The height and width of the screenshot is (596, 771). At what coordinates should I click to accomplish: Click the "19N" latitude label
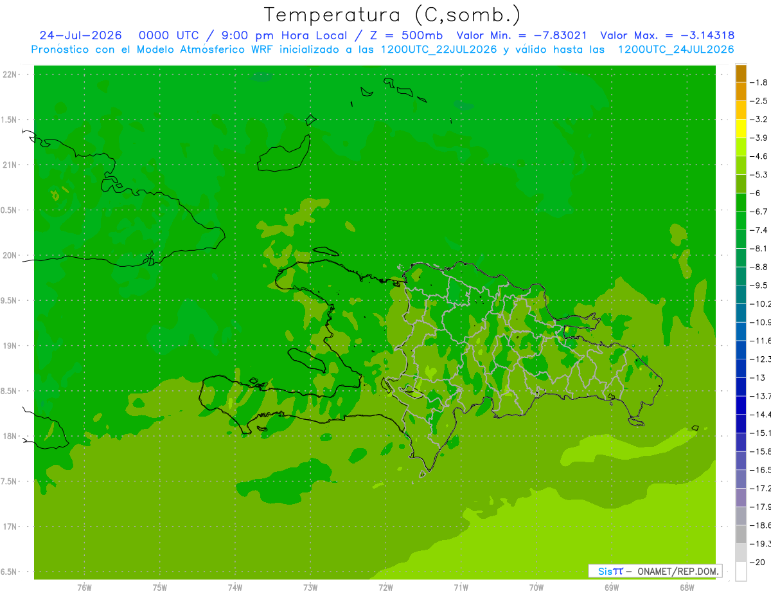tap(10, 345)
